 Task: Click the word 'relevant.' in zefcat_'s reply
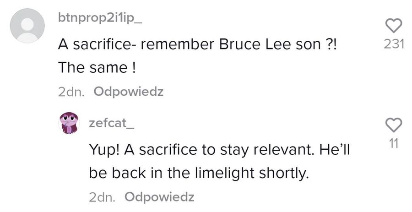(x=284, y=150)
